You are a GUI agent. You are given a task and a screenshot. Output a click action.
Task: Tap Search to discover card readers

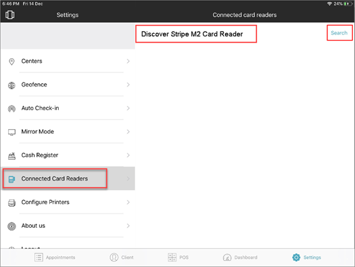339,33
